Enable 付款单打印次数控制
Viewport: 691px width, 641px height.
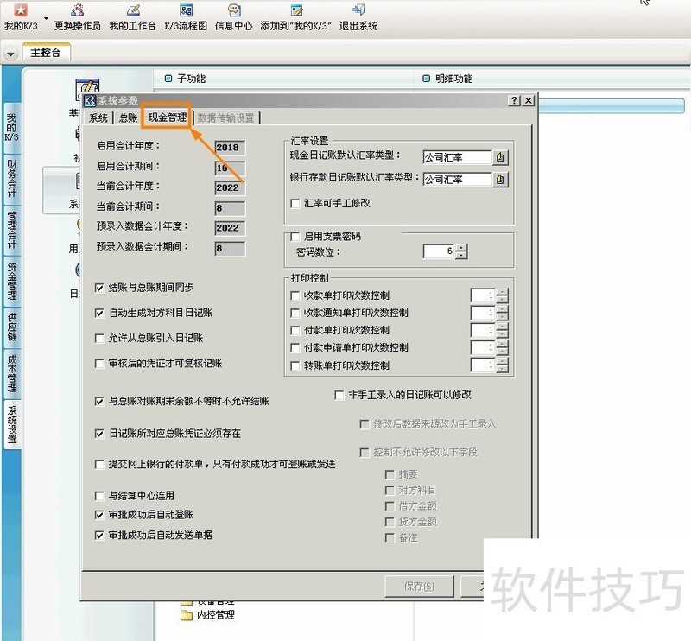[295, 331]
